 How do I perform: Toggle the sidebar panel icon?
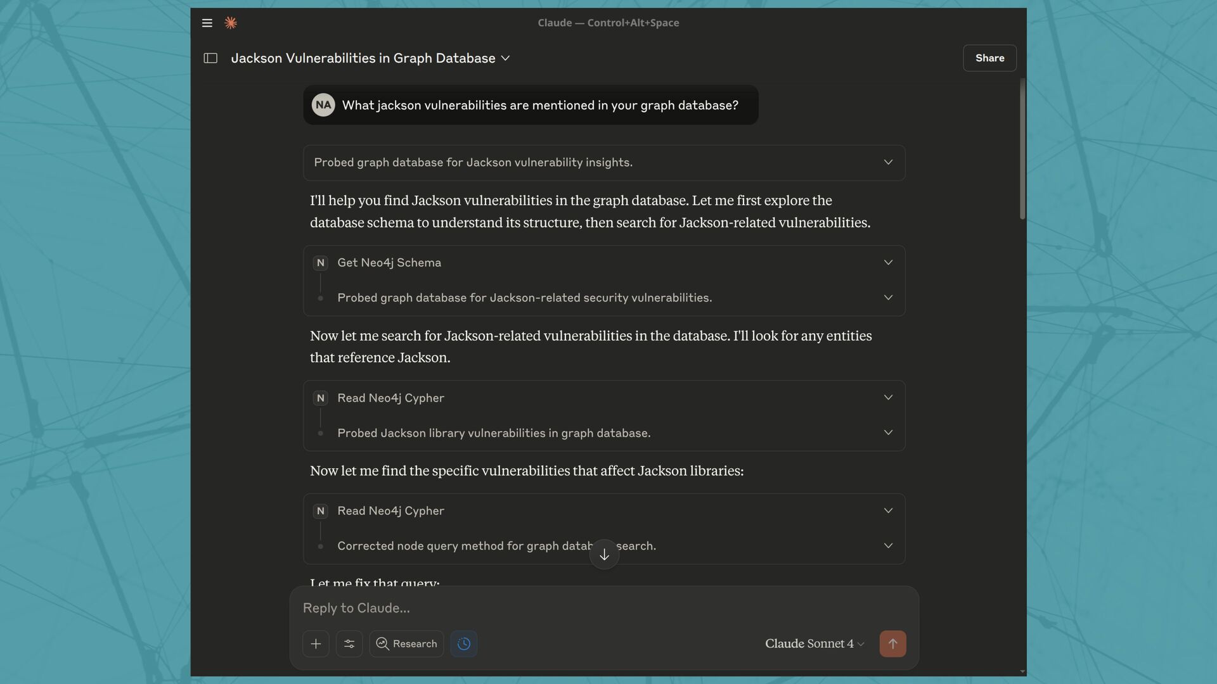[210, 58]
